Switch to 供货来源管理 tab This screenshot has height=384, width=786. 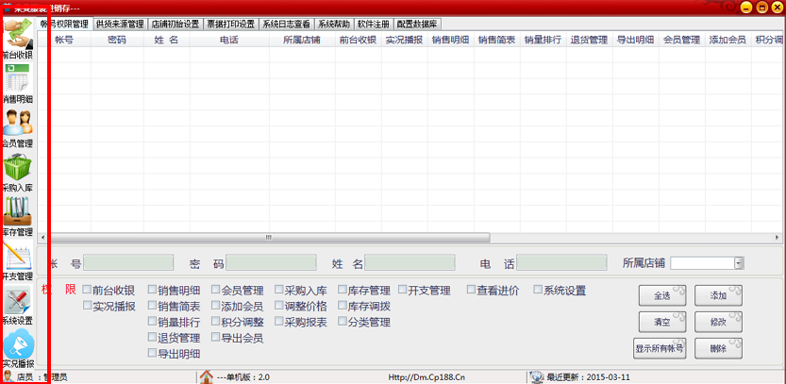click(x=120, y=24)
